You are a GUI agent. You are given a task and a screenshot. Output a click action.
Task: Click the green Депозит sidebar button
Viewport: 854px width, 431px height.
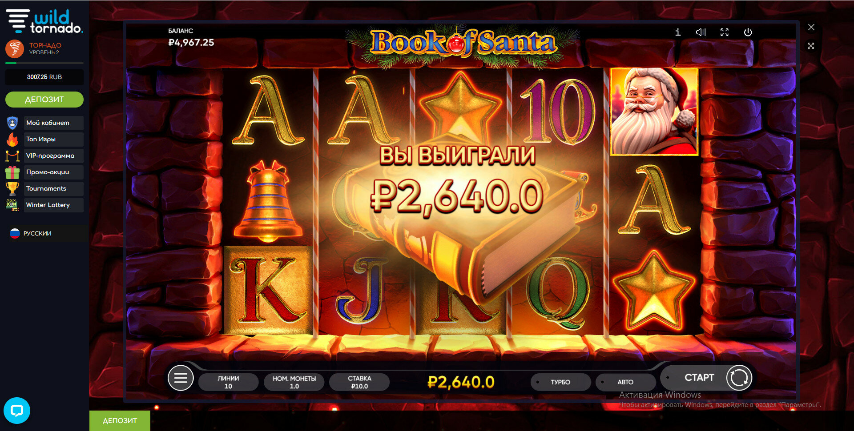pyautogui.click(x=44, y=100)
